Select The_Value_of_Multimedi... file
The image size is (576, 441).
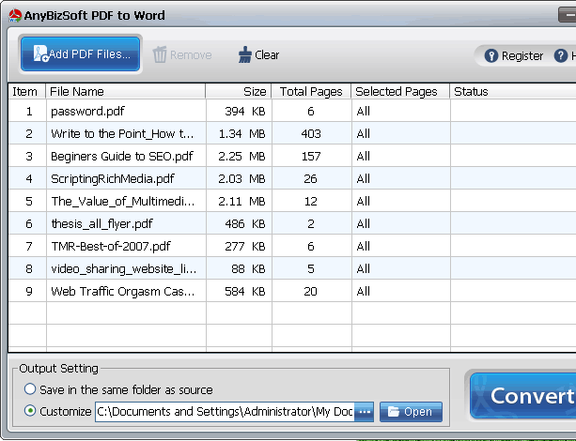(123, 201)
